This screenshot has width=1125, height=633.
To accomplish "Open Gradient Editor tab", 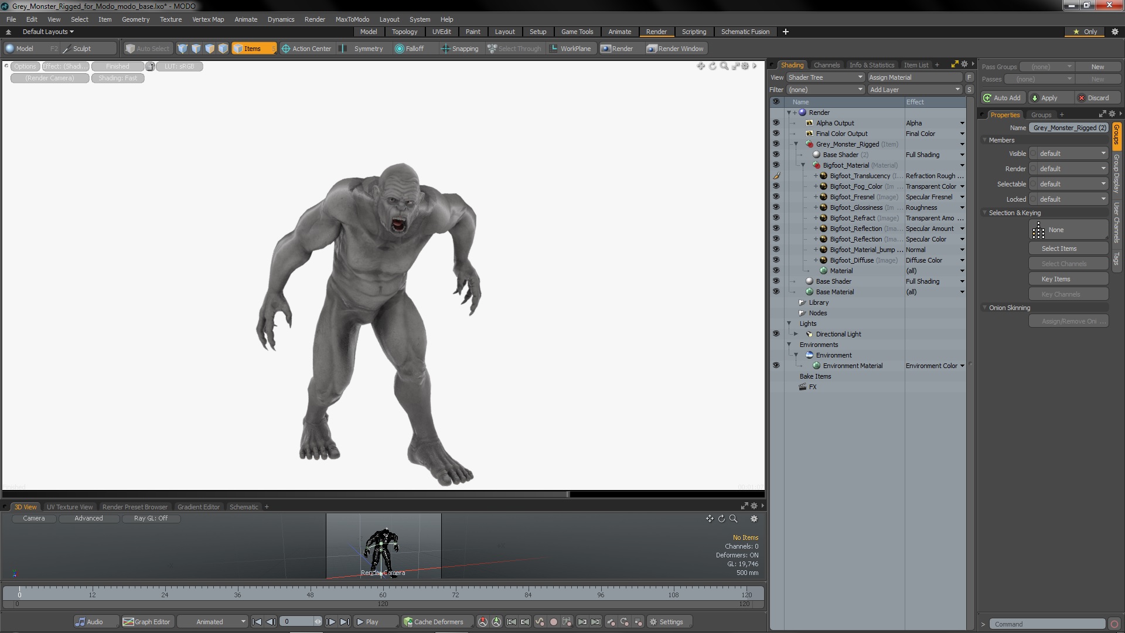I will 199,507.
